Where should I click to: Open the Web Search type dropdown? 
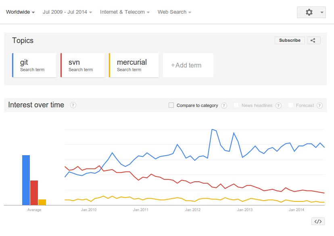pos(174,12)
